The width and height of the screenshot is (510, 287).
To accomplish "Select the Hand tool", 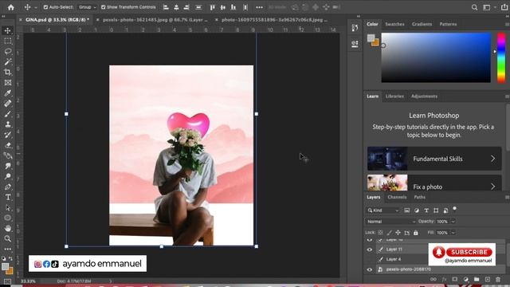I will 8,229.
